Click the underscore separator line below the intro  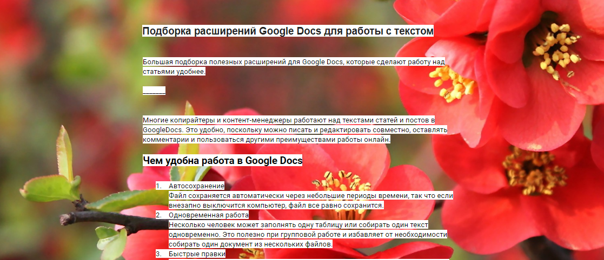tap(154, 91)
